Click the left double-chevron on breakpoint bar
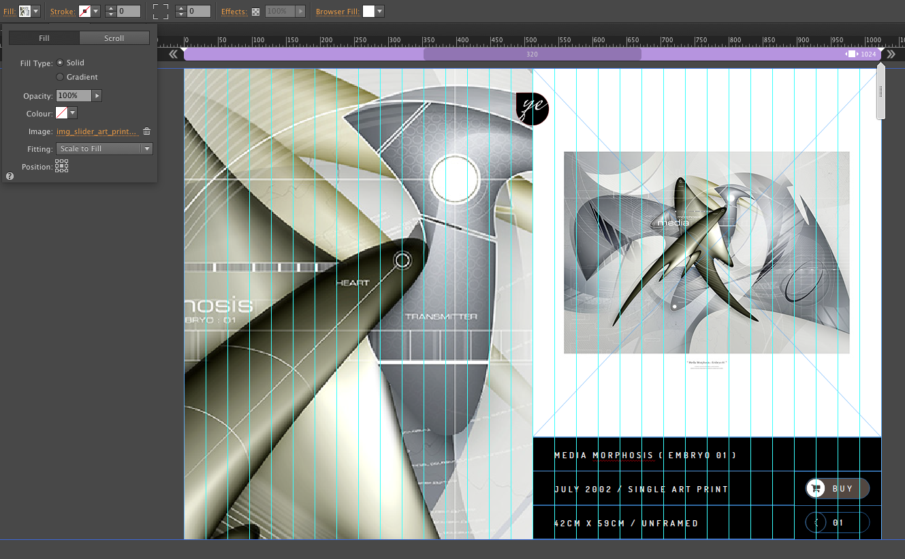905x559 pixels. coord(174,54)
